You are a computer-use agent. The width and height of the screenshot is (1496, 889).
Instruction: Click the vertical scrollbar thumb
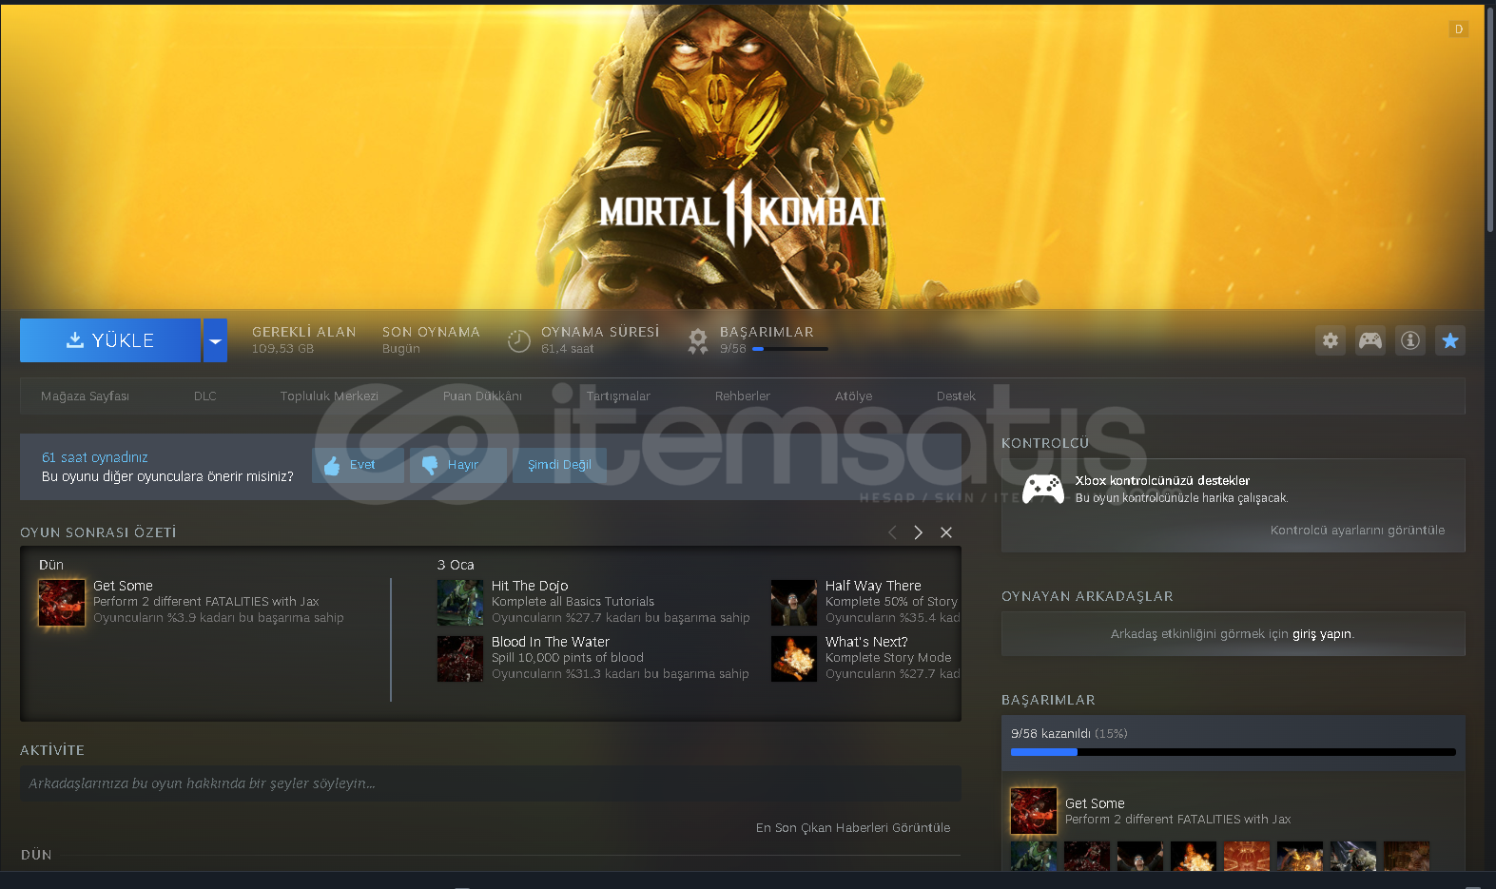(1490, 119)
